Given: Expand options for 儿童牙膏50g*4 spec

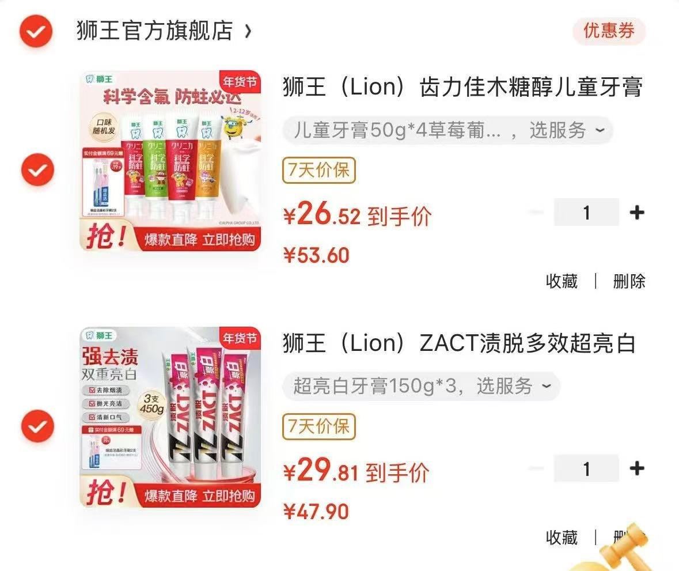Looking at the screenshot, I should 447,130.
